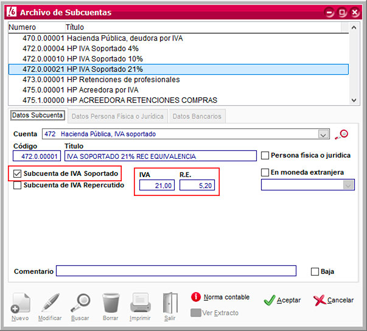Mark the Baja checkbox

point(315,271)
